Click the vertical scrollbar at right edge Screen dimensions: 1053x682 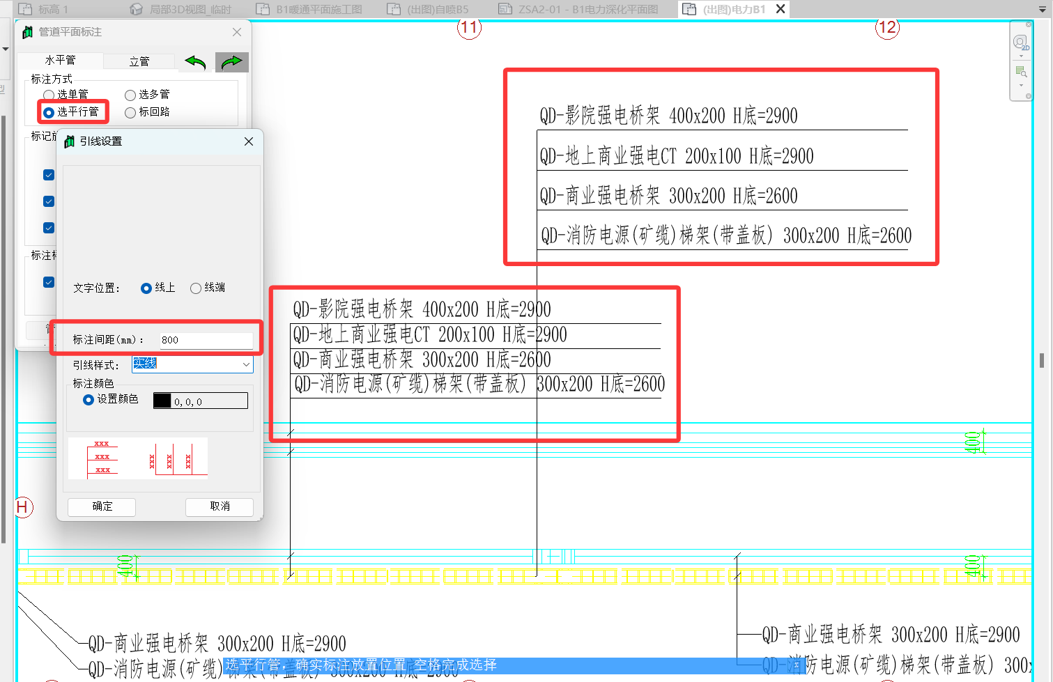[1042, 360]
